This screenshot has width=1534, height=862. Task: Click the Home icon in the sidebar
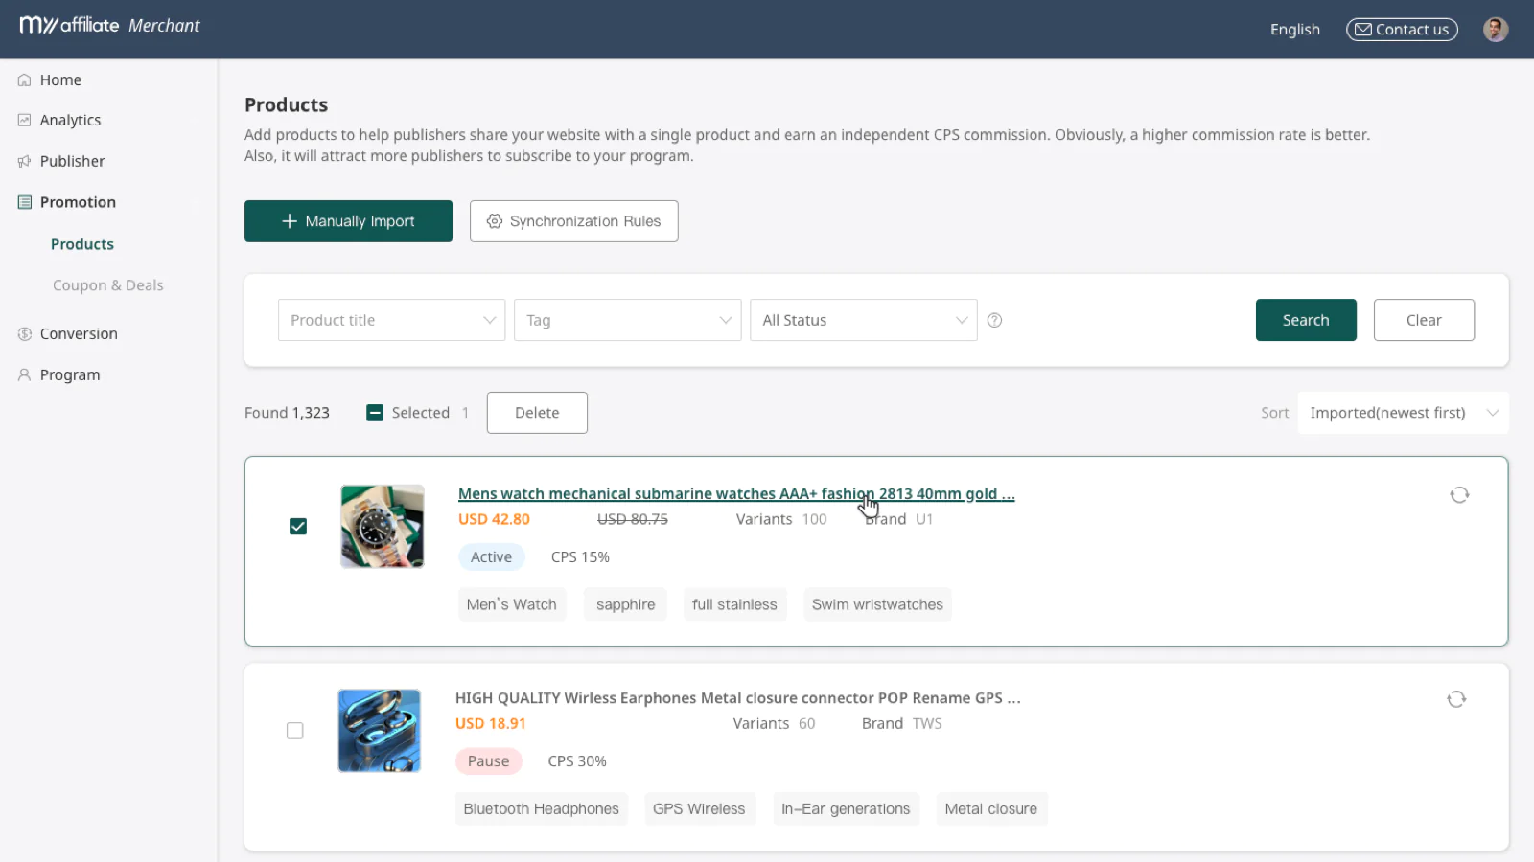coord(25,80)
